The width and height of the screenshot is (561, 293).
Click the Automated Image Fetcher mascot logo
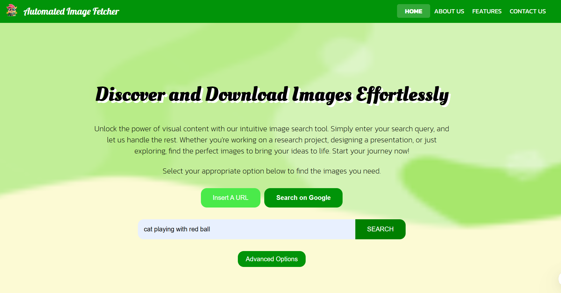coord(12,11)
